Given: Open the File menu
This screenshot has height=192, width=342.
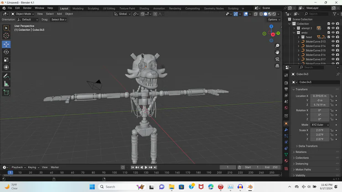Looking at the screenshot, I should click(10, 8).
